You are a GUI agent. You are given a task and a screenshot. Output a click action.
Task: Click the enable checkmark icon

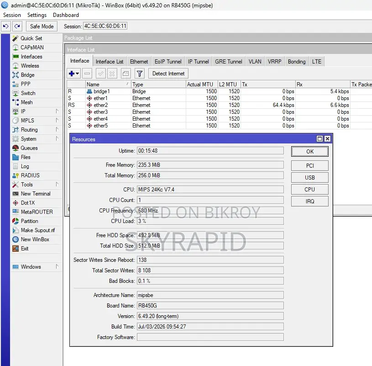click(100, 74)
